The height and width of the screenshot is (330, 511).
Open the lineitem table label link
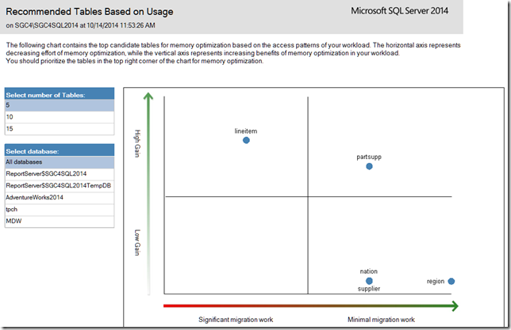[246, 130]
